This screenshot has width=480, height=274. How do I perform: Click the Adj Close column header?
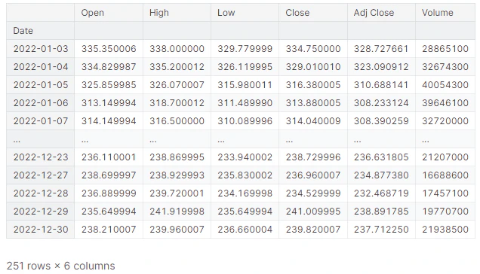(x=374, y=13)
